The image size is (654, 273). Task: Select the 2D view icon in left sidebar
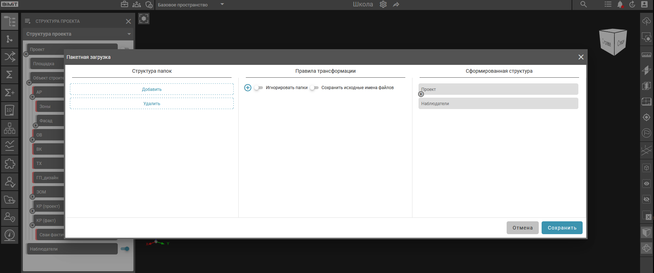[x=10, y=110]
